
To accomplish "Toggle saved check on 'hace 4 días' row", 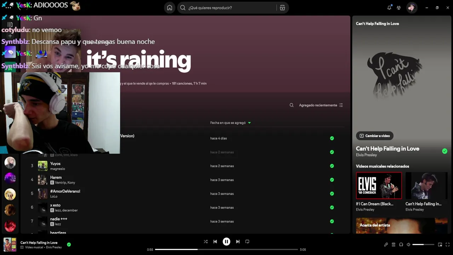I will coord(332,138).
